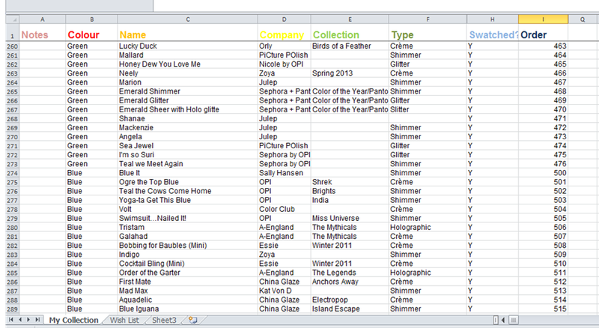Viewport: 599px width, 328px height.
Task: Select highlighted column I header
Action: coord(544,19)
